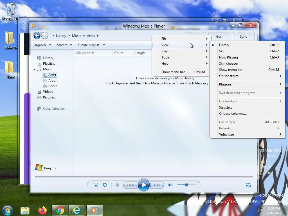Screen dimensions: 288x216
Task: Select Artist in the navigation tree
Action: [49, 75]
